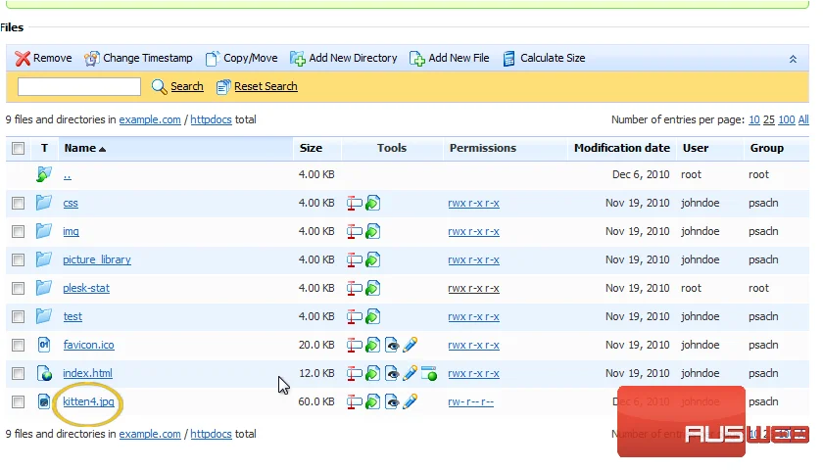Click the folder icon next to img
Viewport: 823px width, 470px height.
[x=44, y=231]
